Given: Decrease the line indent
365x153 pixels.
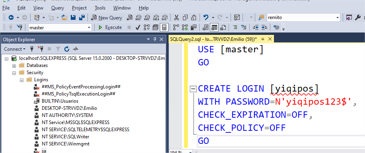Looking at the screenshot, I should click(256, 27).
